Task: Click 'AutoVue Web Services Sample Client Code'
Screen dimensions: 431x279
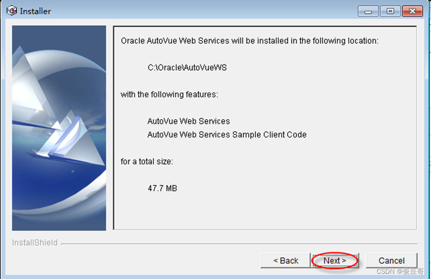Action: [x=227, y=135]
